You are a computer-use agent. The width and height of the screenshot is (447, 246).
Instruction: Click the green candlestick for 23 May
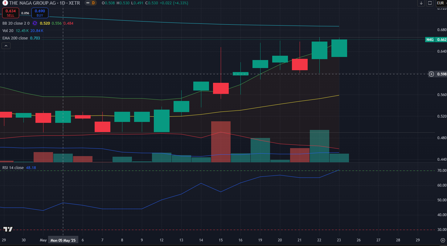[x=339, y=48]
